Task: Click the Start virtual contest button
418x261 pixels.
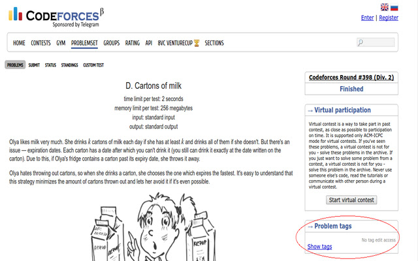Action: (351, 200)
